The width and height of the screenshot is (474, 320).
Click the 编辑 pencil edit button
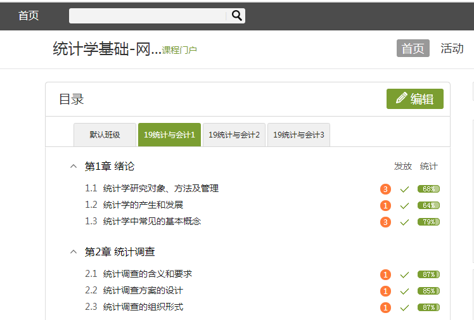[415, 99]
